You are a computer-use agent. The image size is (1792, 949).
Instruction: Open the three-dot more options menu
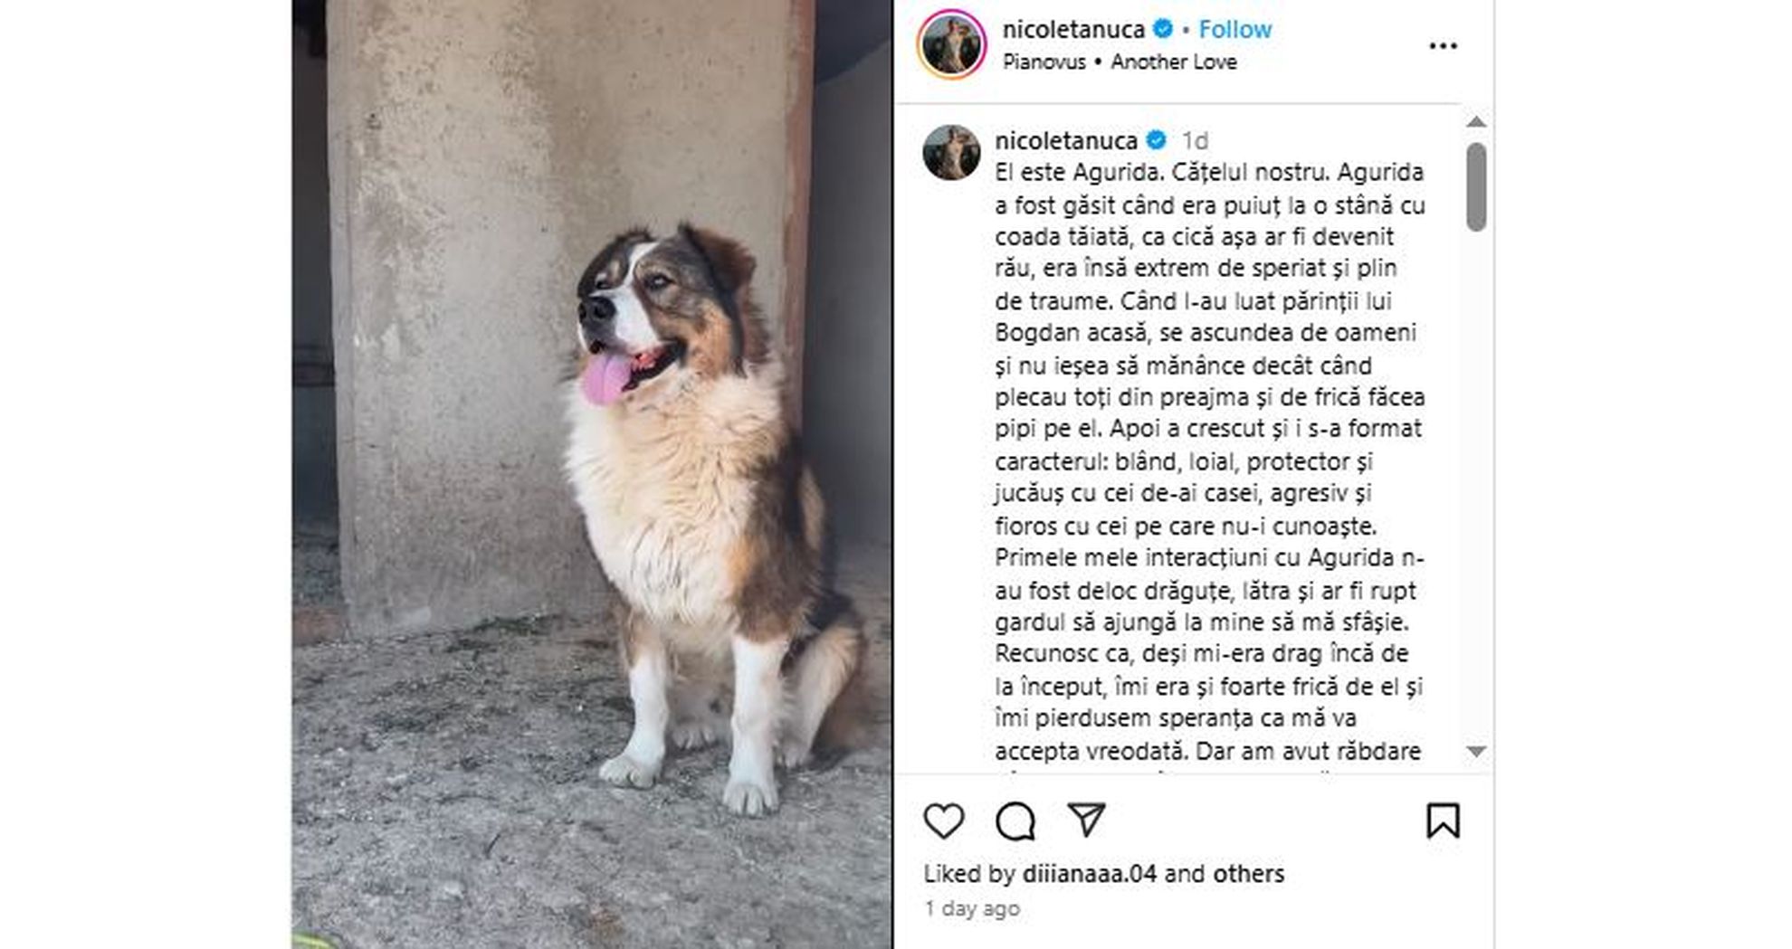pos(1443,46)
